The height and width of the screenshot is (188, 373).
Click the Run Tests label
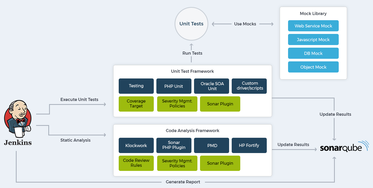[192, 53]
